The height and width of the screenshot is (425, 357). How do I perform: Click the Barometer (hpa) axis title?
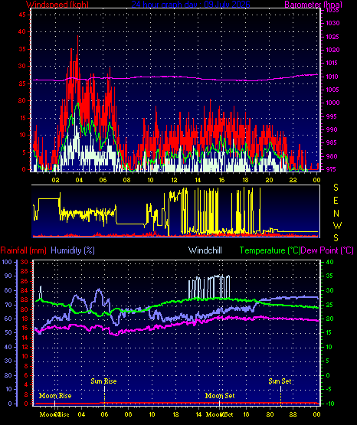tap(313, 4)
